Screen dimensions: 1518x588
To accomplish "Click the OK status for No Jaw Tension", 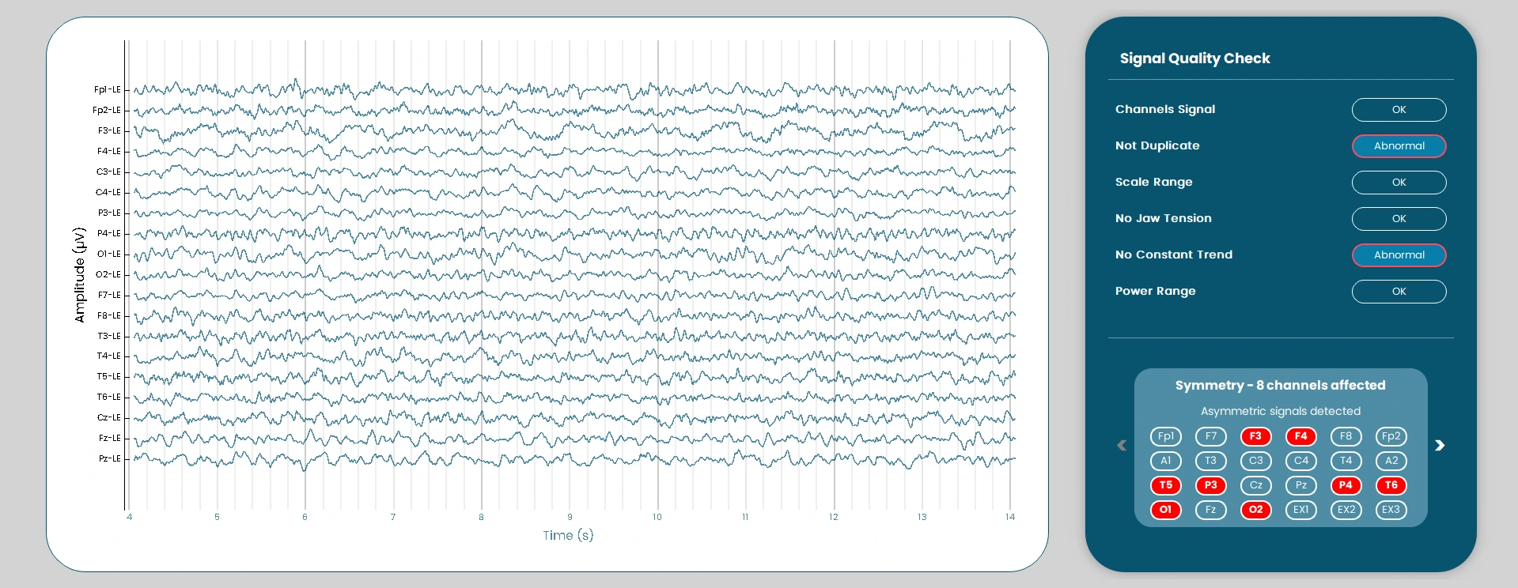I will click(1399, 219).
